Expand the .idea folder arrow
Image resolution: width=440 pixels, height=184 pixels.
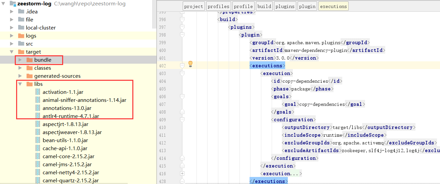(x=12, y=11)
